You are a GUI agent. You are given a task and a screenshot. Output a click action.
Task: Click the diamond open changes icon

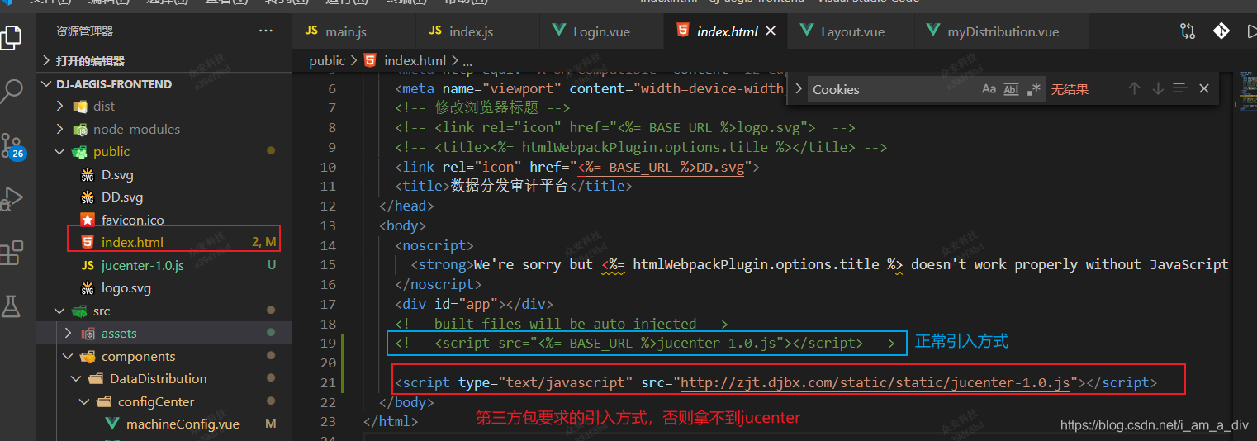point(1221,31)
